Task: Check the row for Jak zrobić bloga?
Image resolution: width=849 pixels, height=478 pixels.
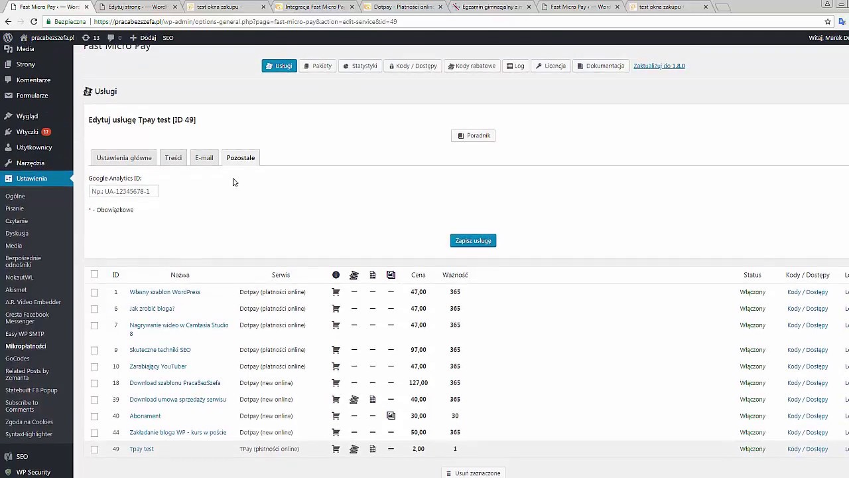Action: tap(94, 309)
